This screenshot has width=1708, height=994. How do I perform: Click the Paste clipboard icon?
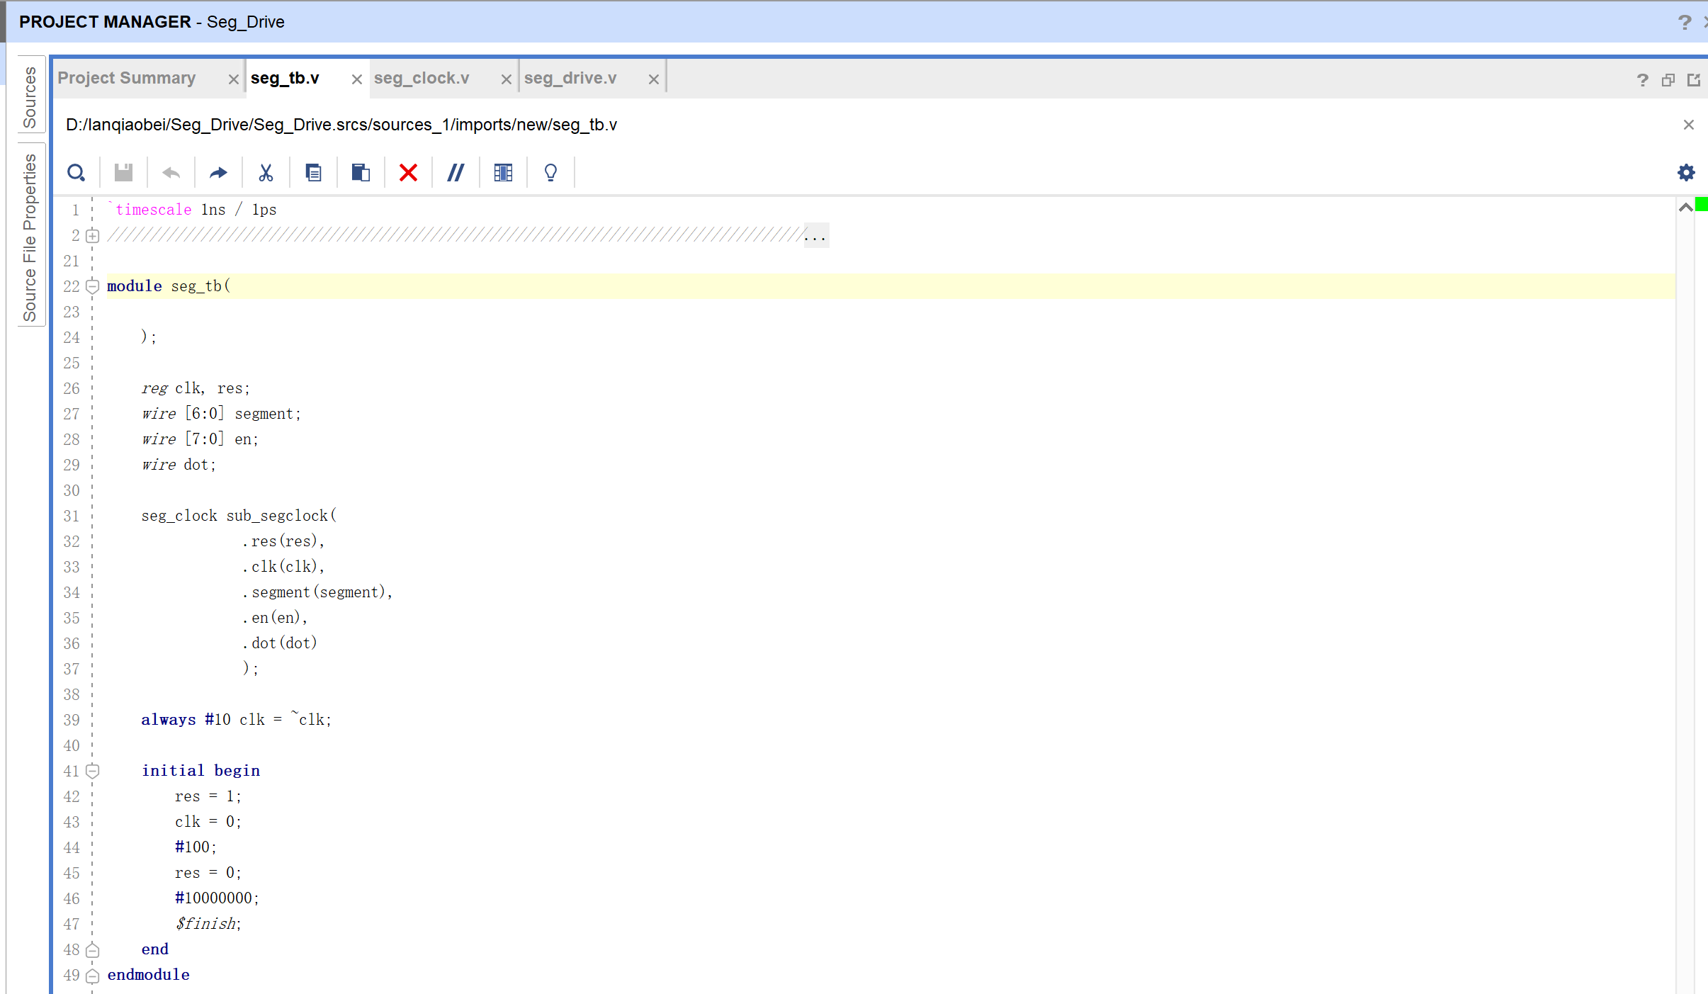click(361, 173)
